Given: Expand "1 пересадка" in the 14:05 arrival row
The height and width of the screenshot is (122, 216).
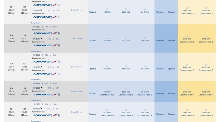Looking at the screenshot, I should [x=36, y=100].
